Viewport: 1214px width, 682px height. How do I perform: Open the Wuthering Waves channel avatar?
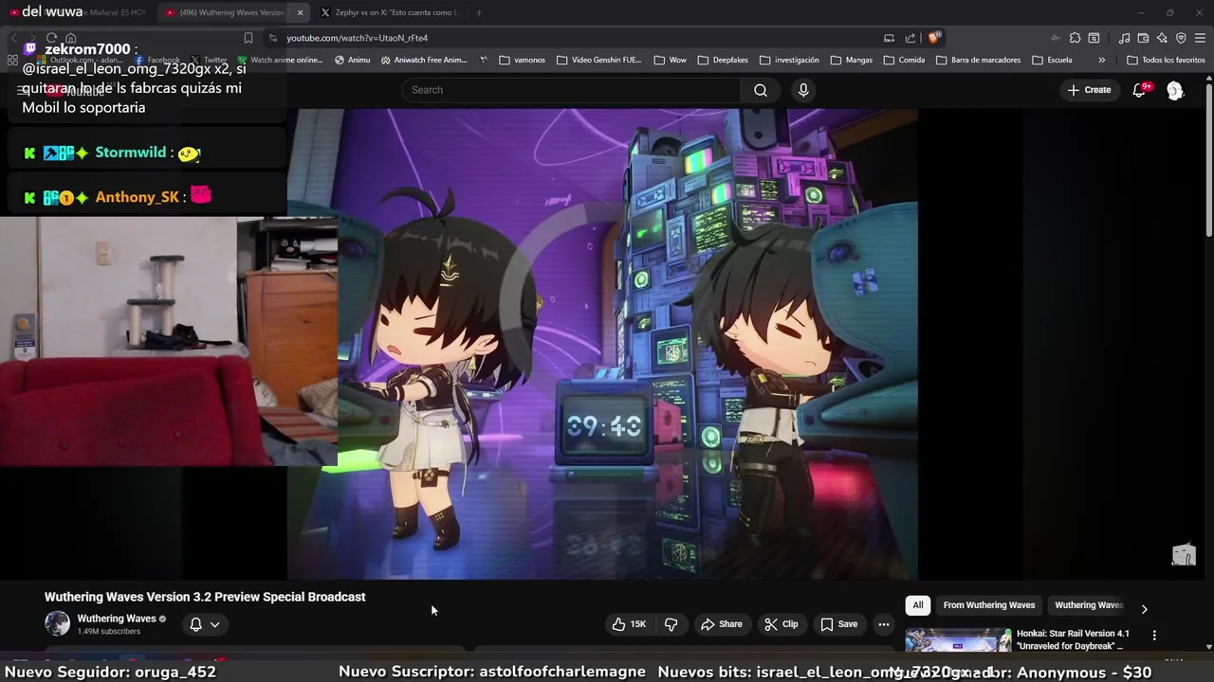[x=58, y=623]
